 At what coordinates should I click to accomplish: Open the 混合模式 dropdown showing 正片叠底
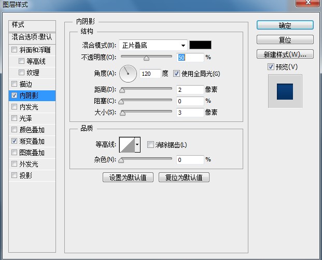click(153, 45)
